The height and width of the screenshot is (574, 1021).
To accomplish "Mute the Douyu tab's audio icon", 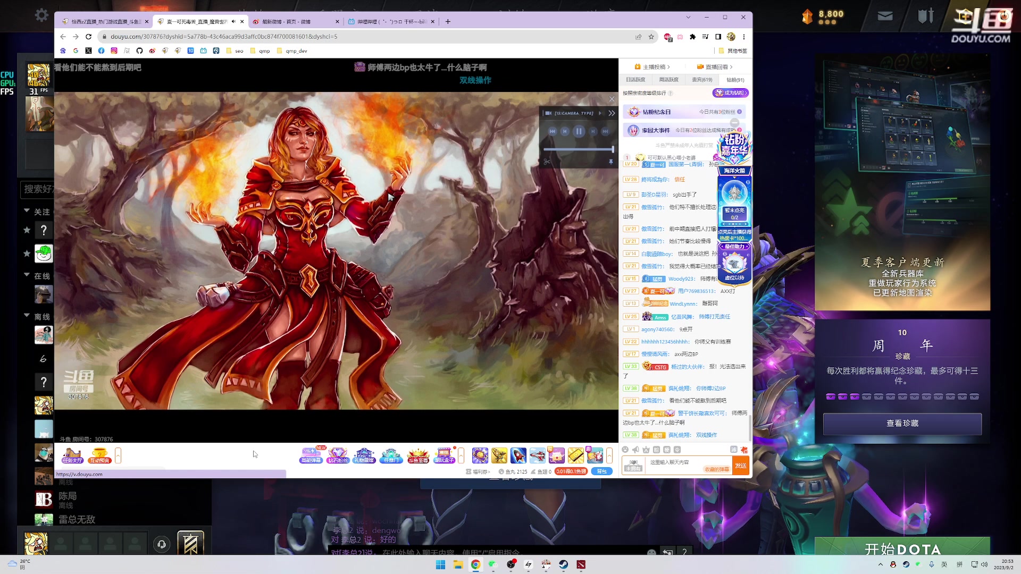I will [x=233, y=22].
